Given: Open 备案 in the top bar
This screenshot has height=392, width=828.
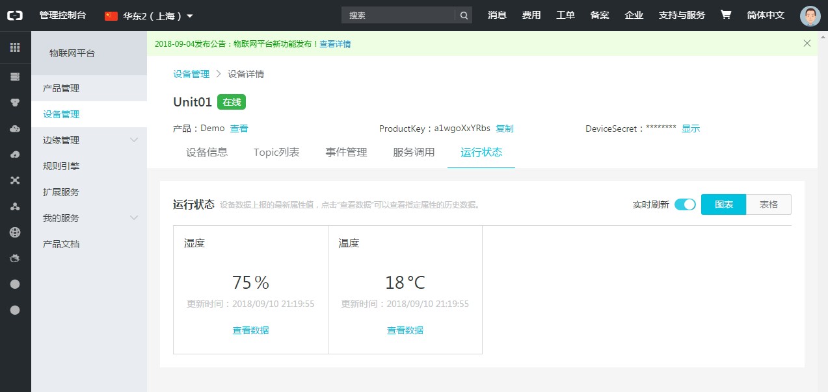Looking at the screenshot, I should [x=600, y=15].
